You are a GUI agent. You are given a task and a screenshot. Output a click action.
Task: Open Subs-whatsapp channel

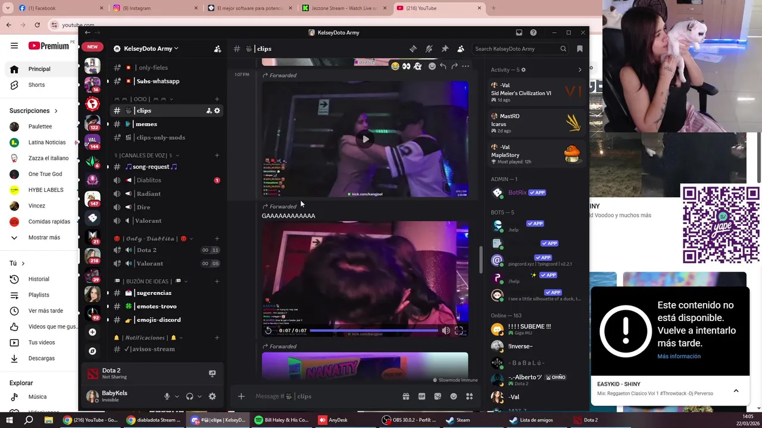click(167, 81)
